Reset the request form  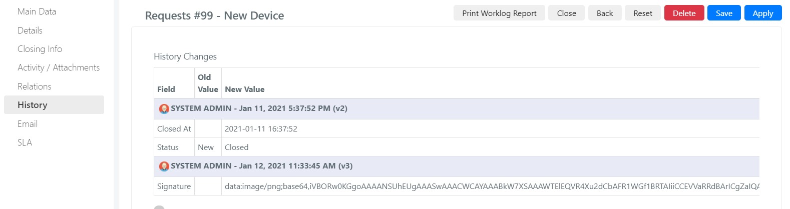(x=643, y=13)
